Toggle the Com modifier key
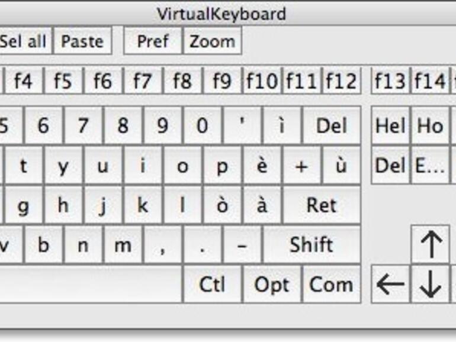456x342 pixels. point(331,285)
